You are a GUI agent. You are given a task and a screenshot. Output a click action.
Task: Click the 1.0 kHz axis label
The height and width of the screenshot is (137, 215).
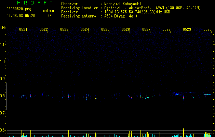[x=3, y=62]
